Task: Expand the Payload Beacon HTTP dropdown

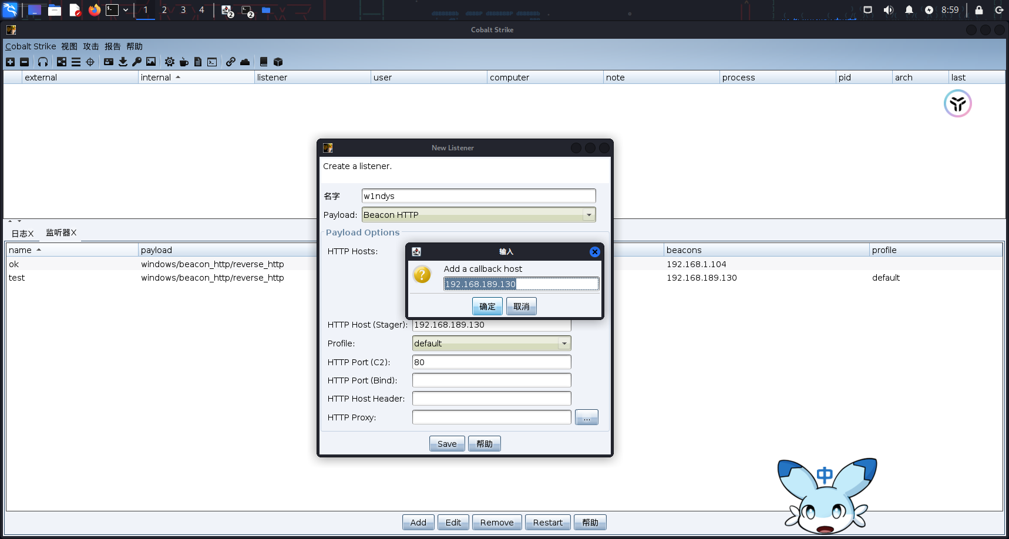Action: click(x=588, y=215)
